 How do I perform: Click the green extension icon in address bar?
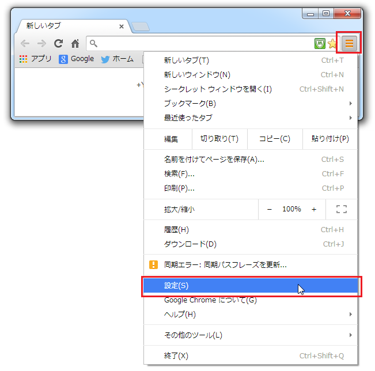(320, 43)
